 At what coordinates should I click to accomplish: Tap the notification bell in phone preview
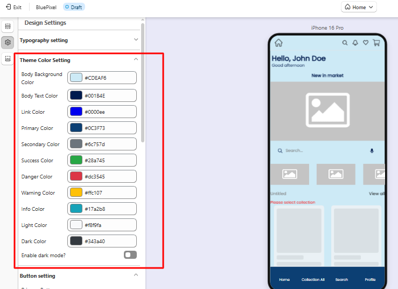355,43
